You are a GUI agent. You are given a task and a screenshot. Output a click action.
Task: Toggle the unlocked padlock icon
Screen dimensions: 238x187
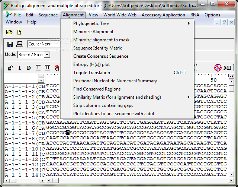coord(10,68)
